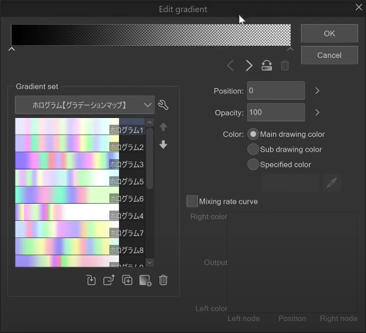Enable Mixing rate curve checkbox

click(192, 201)
